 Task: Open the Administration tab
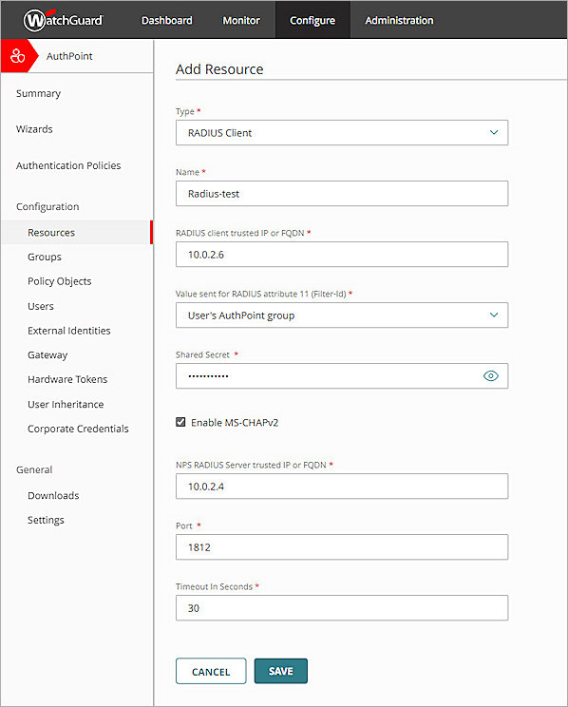tap(399, 20)
